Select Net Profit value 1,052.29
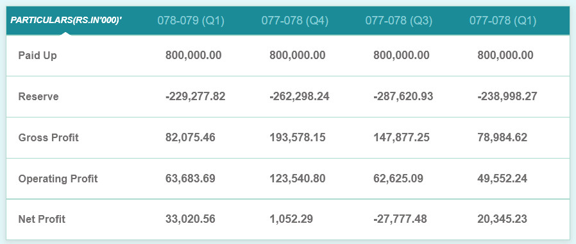The image size is (576, 244). (291, 220)
